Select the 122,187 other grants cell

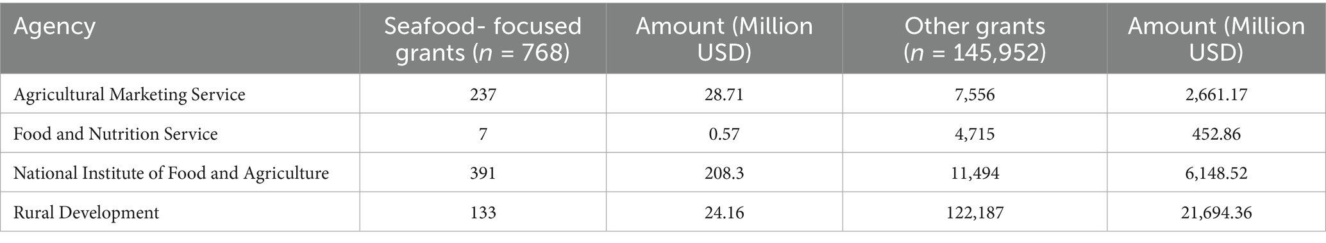[975, 212]
